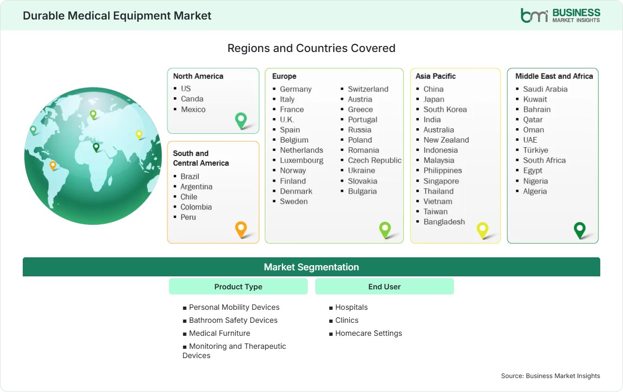Click the Europe heading
623x392 pixels.
(284, 76)
